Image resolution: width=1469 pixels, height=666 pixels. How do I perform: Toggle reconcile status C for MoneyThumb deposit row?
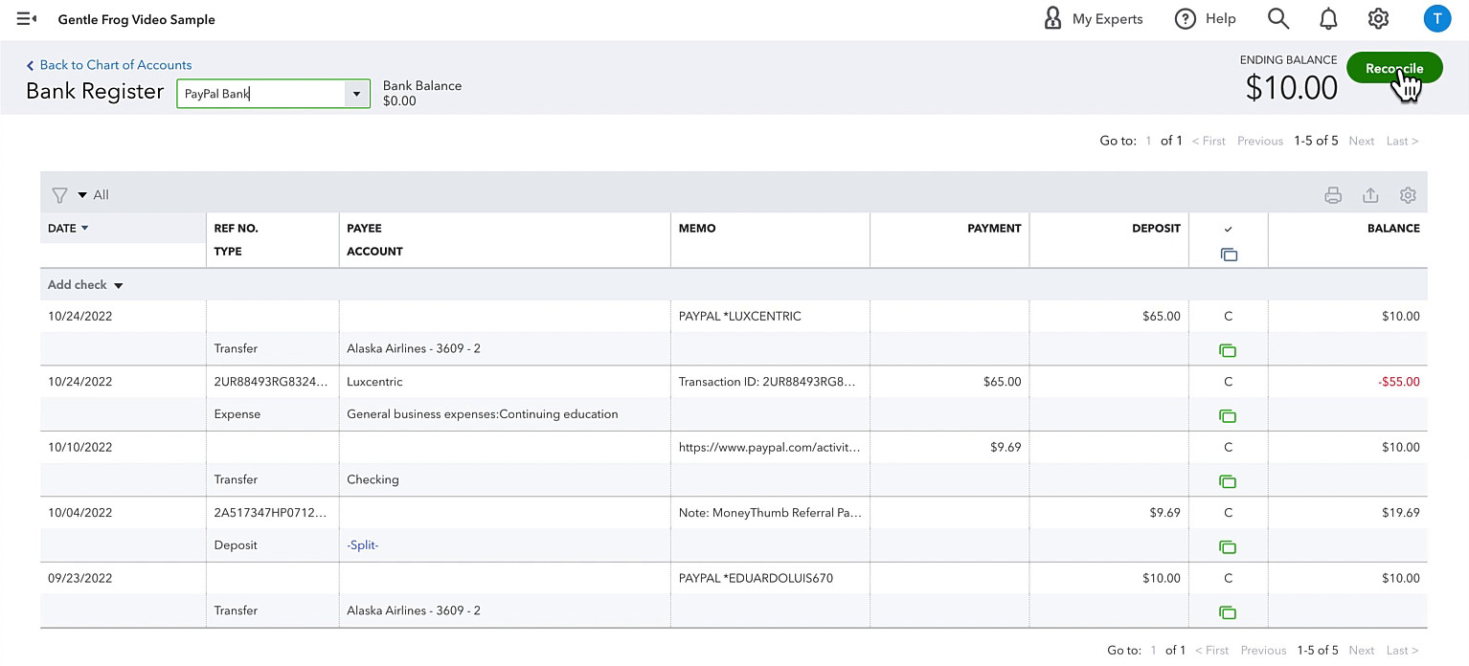point(1229,513)
